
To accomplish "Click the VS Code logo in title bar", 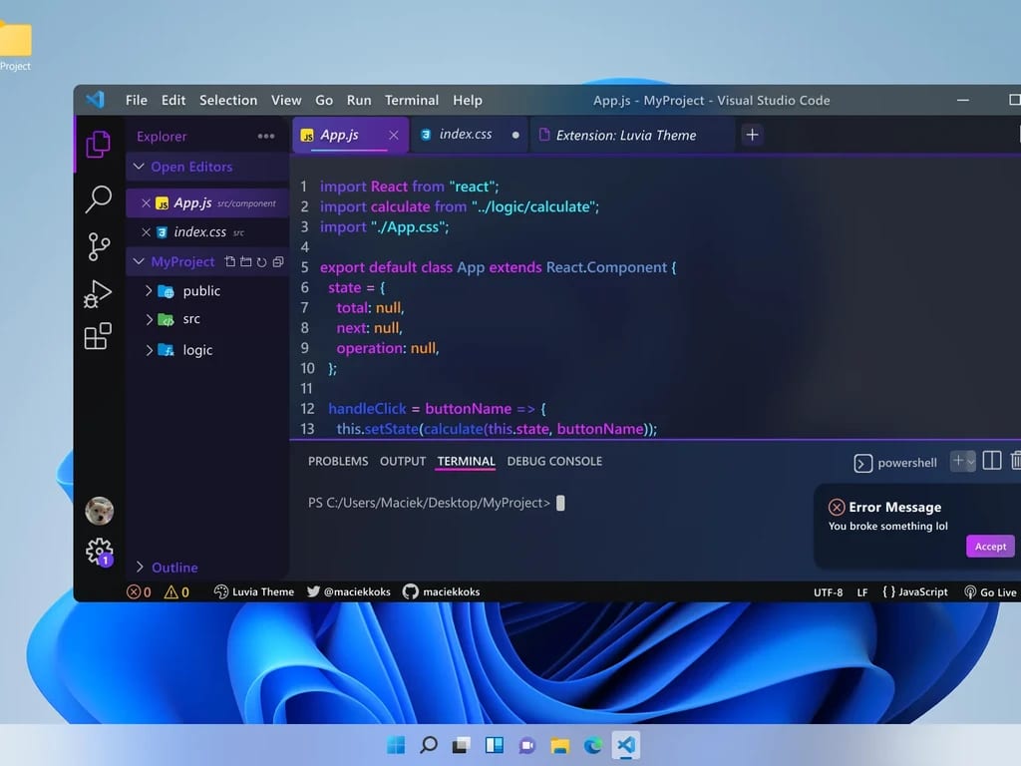I will click(x=95, y=100).
